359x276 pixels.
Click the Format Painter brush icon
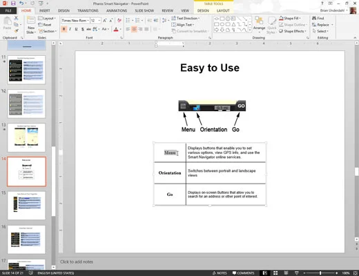pos(16,31)
